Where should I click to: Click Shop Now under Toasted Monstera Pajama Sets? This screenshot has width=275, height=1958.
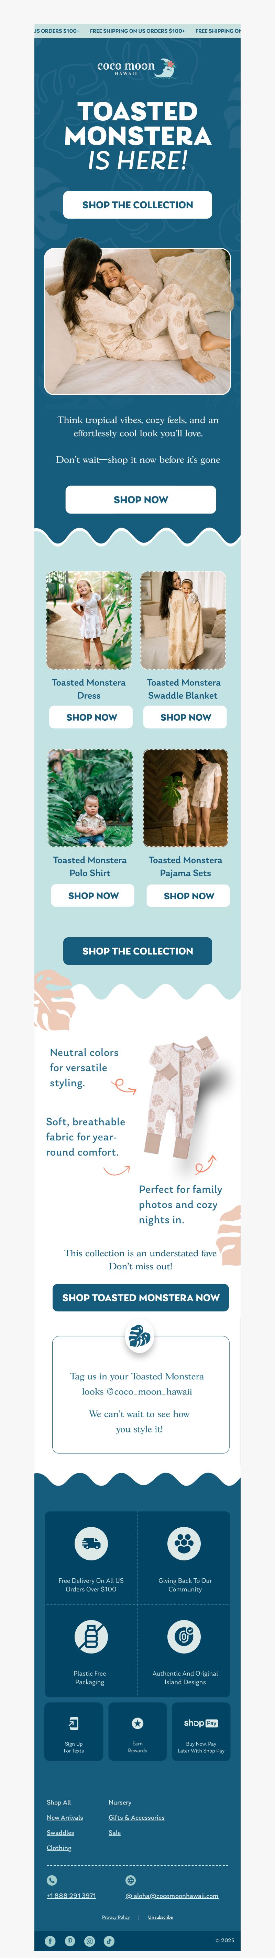189,896
